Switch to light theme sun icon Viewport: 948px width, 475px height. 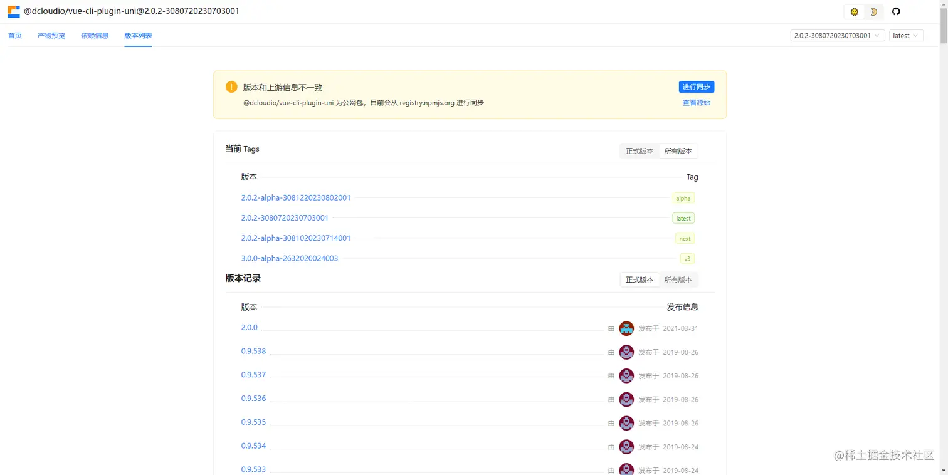click(x=854, y=12)
